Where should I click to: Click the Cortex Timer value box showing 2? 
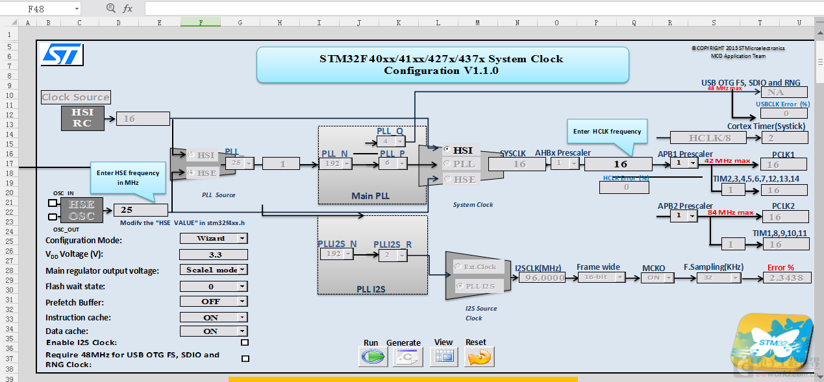click(x=784, y=137)
